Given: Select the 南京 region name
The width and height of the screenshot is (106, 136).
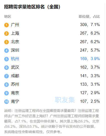Looking at the screenshot, I should [x=15, y=93].
